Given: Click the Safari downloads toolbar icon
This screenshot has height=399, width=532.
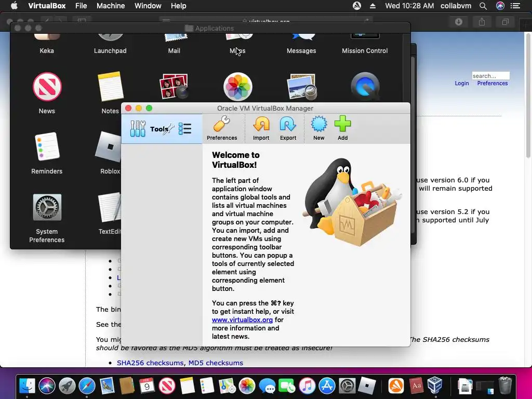Looking at the screenshot, I should point(459,22).
